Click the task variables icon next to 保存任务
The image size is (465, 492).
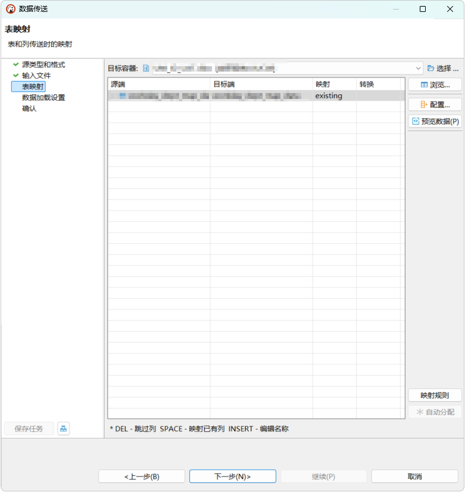(64, 429)
